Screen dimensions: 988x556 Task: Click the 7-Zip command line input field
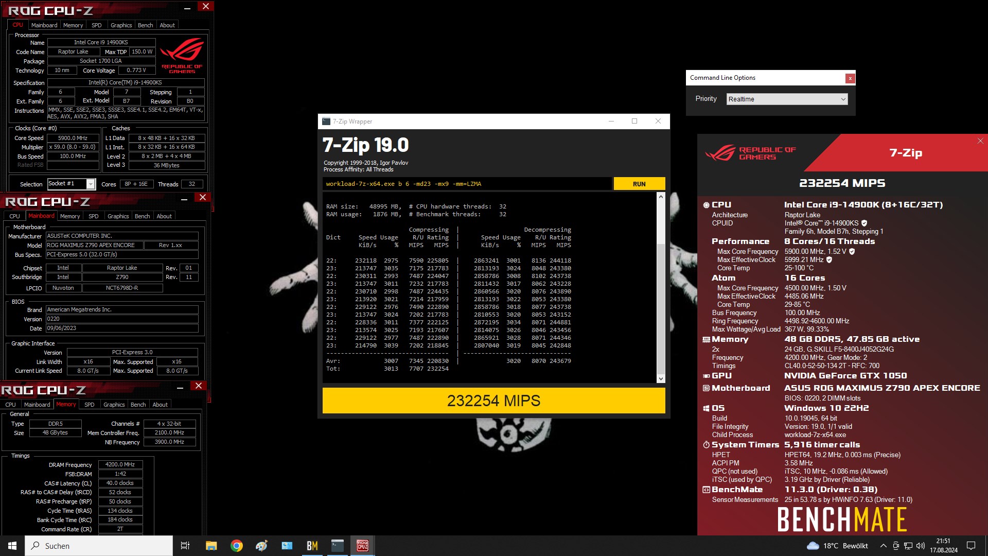pyautogui.click(x=467, y=184)
